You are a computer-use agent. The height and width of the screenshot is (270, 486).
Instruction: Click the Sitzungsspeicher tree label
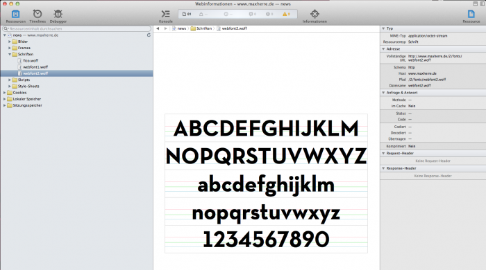coord(27,105)
